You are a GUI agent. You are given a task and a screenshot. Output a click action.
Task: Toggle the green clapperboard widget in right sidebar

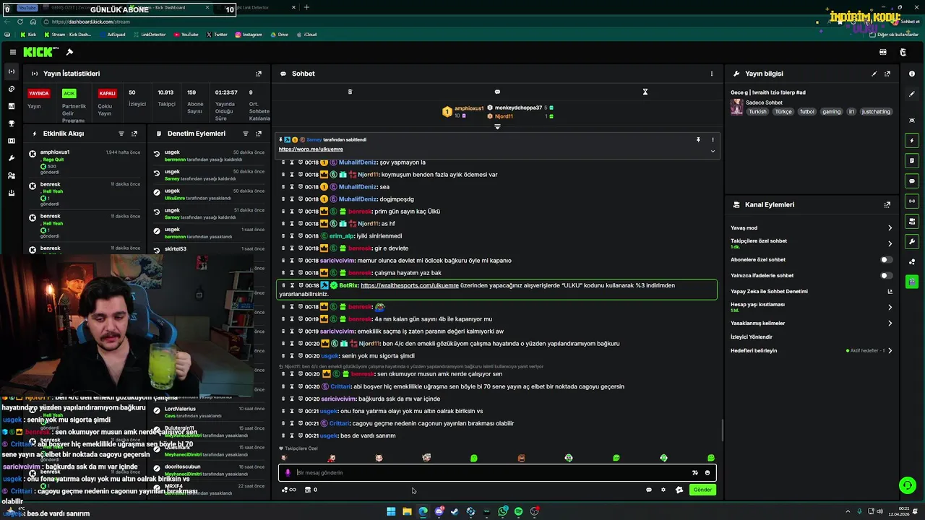coord(912,282)
